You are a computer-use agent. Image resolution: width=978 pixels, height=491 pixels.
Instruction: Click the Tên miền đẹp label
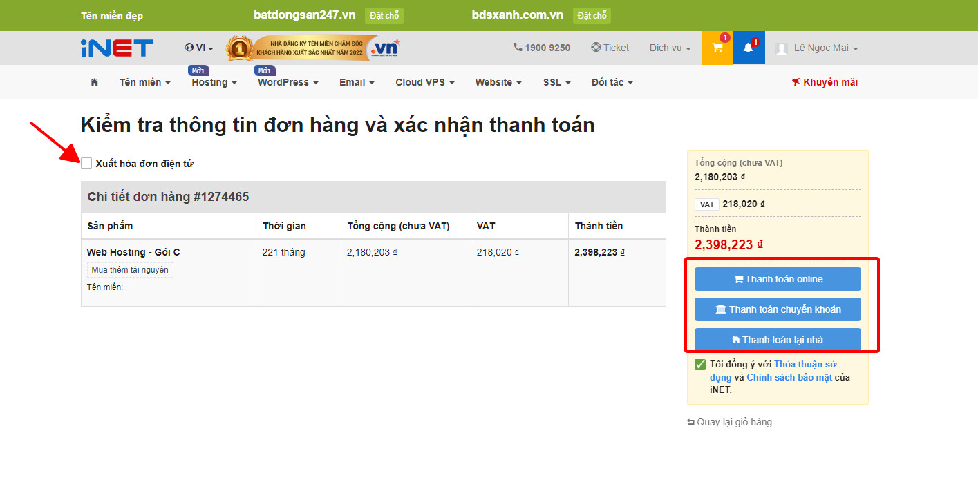[112, 16]
